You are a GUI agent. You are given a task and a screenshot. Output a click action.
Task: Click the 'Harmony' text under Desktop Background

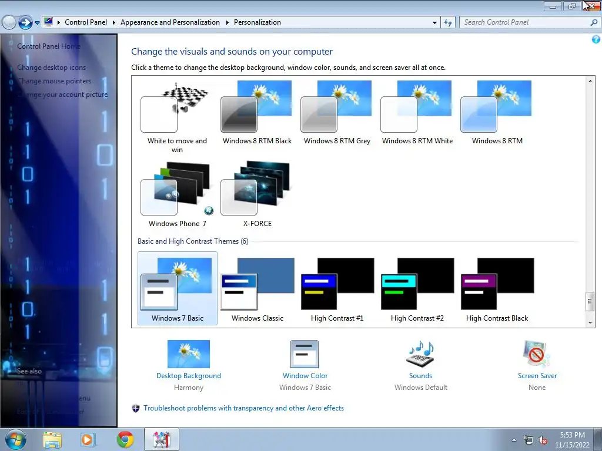pos(189,388)
